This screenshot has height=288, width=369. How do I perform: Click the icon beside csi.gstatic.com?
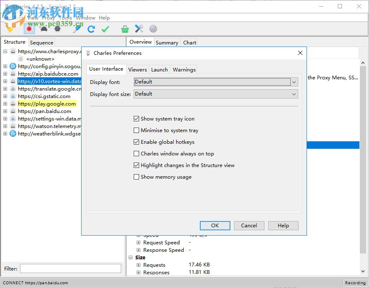click(13, 96)
